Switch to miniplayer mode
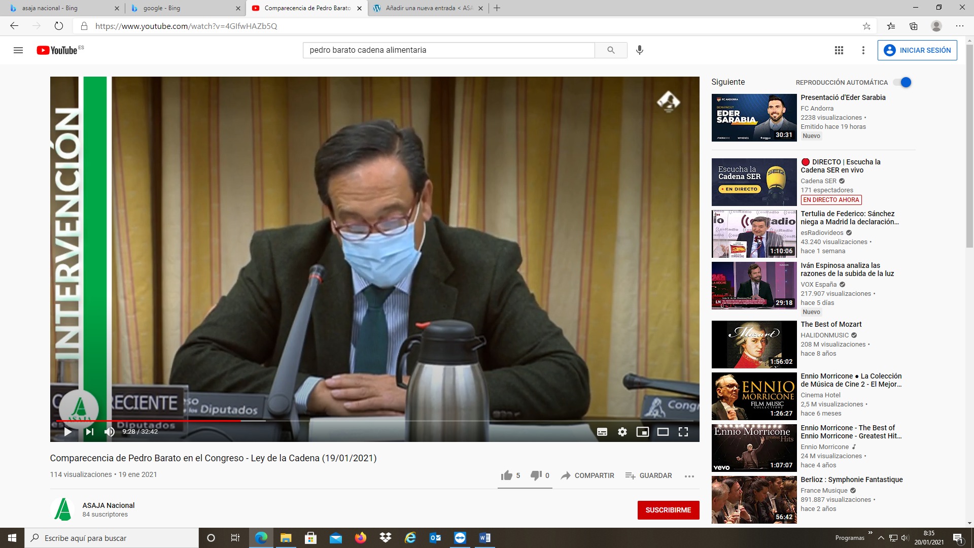 [643, 432]
